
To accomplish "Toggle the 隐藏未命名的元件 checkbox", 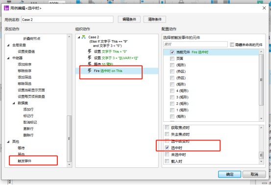I will (232, 45).
